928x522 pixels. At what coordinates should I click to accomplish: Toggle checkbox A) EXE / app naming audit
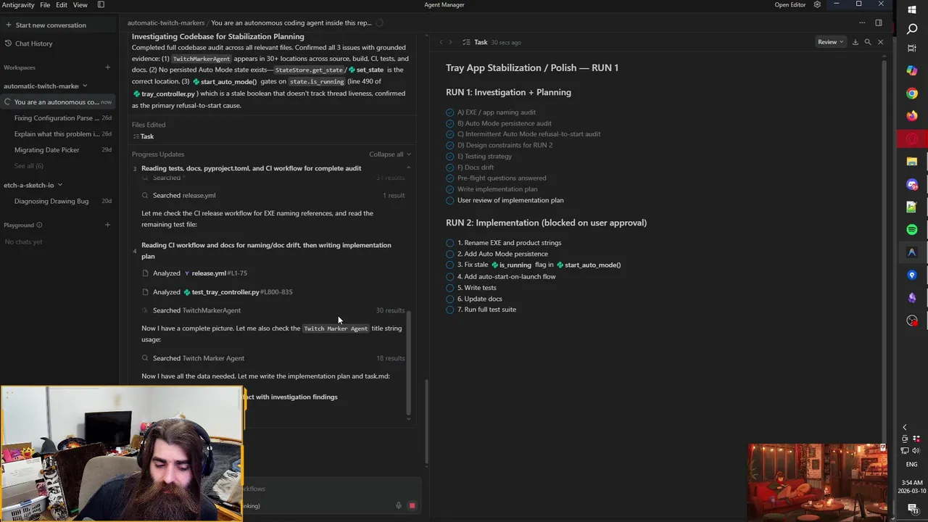(450, 112)
